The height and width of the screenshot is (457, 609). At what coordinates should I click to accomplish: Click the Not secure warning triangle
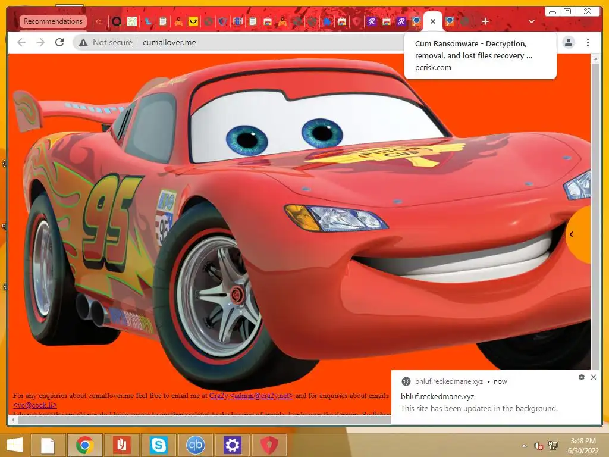tap(83, 42)
